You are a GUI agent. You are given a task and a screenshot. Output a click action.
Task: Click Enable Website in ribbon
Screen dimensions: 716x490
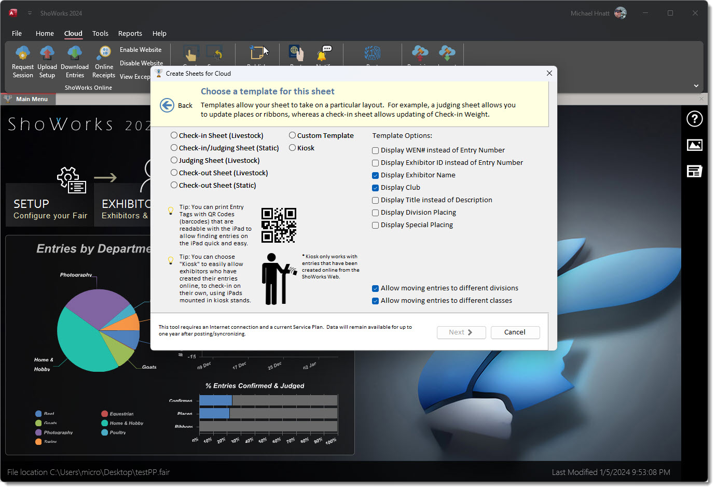coord(140,50)
